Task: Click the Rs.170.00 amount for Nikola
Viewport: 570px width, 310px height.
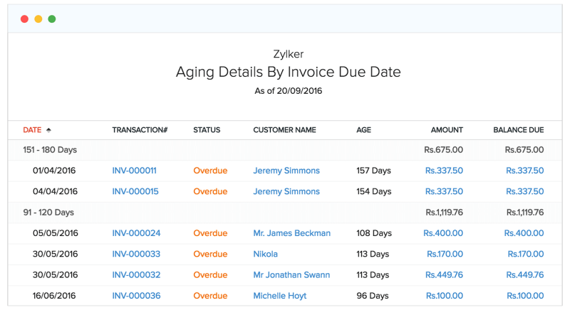Action: tap(445, 254)
